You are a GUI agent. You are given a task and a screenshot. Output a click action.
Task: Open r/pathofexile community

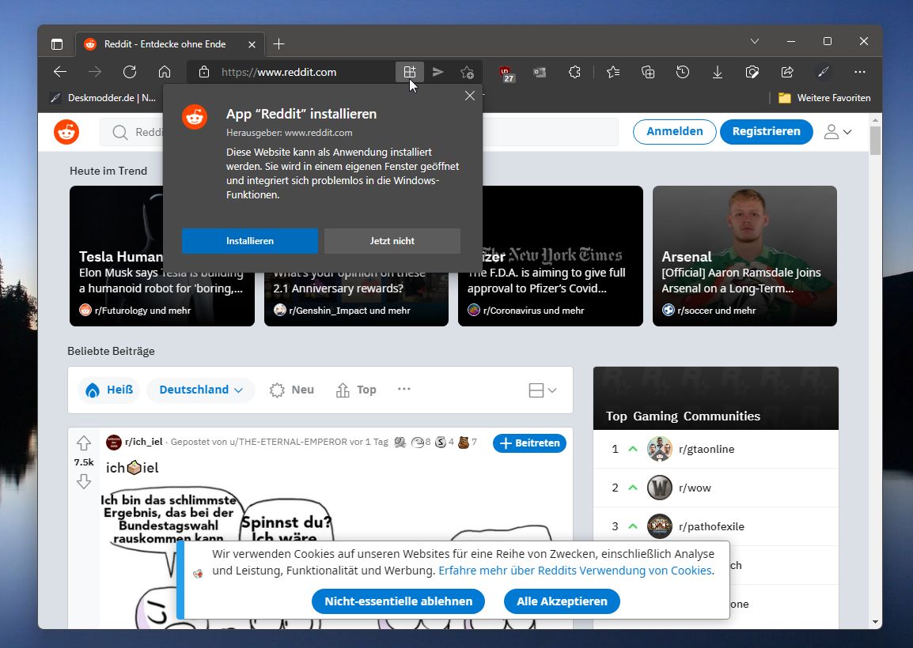711,526
